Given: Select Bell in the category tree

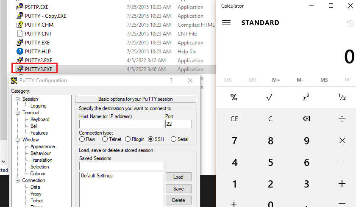Looking at the screenshot, I should click(x=34, y=126).
